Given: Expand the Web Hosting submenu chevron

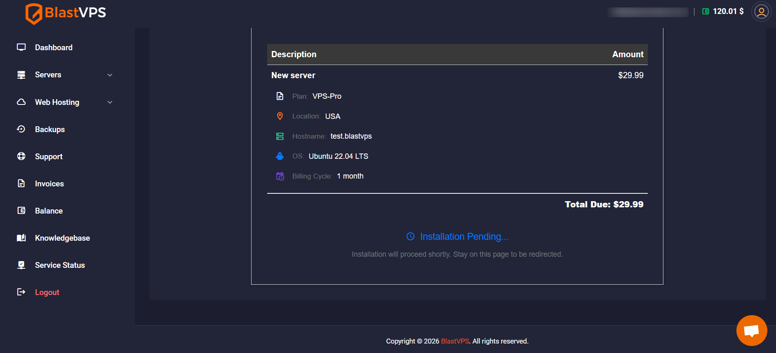Looking at the screenshot, I should [x=110, y=102].
